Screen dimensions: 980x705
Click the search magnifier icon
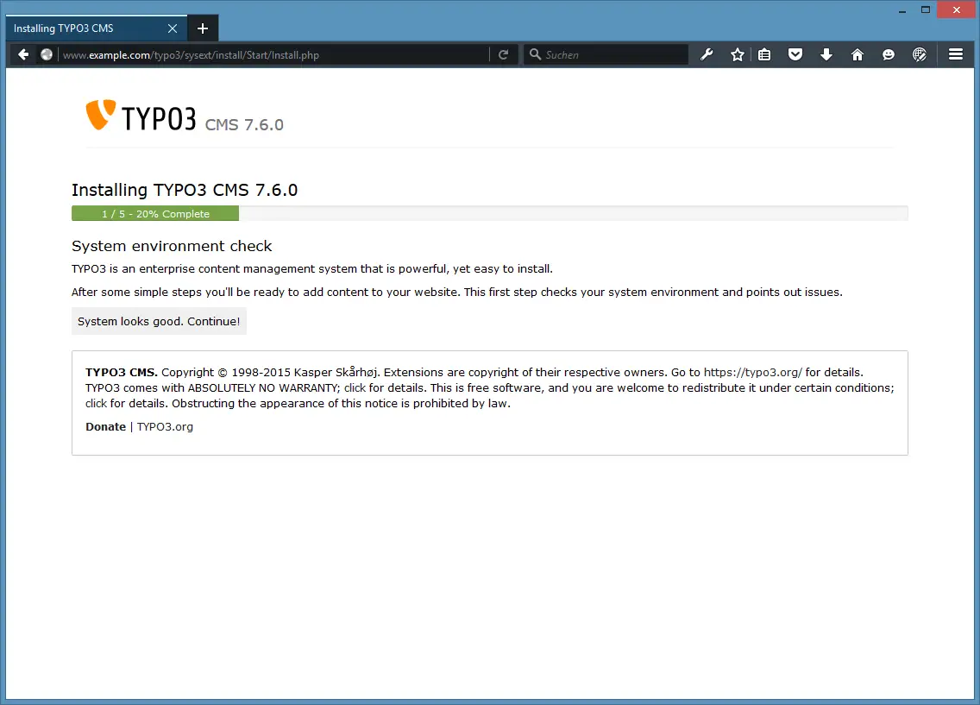(x=535, y=54)
